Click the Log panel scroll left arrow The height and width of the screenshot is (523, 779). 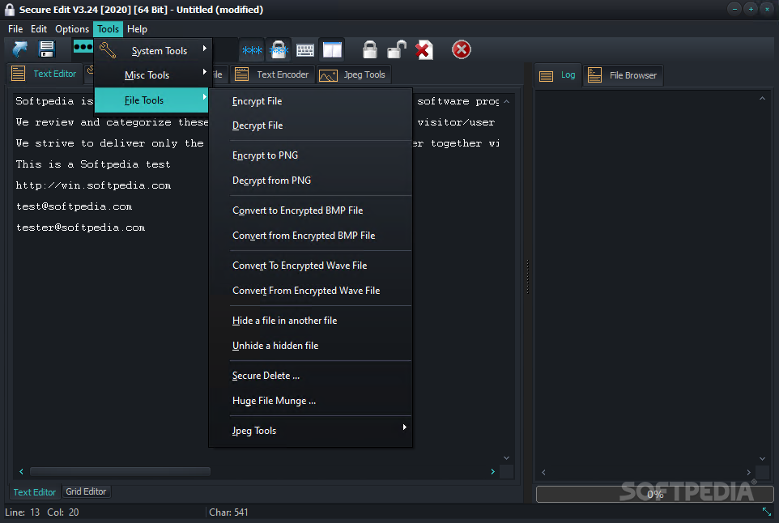pos(543,472)
